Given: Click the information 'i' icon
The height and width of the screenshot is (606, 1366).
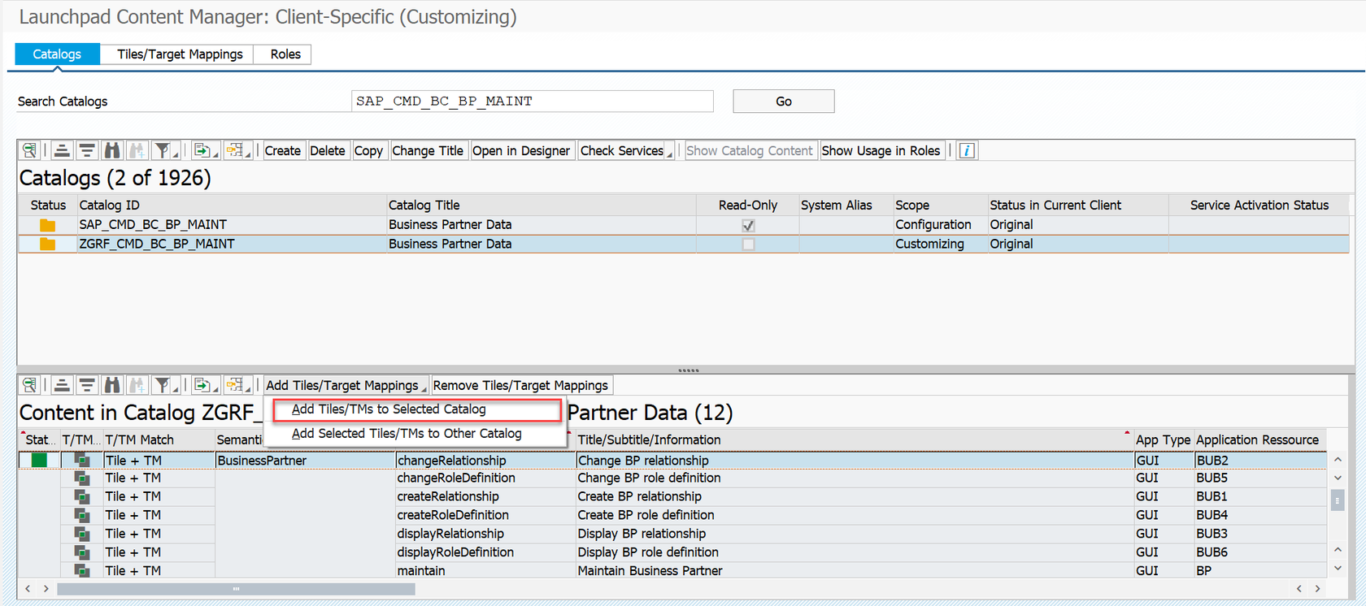Looking at the screenshot, I should click(x=967, y=150).
